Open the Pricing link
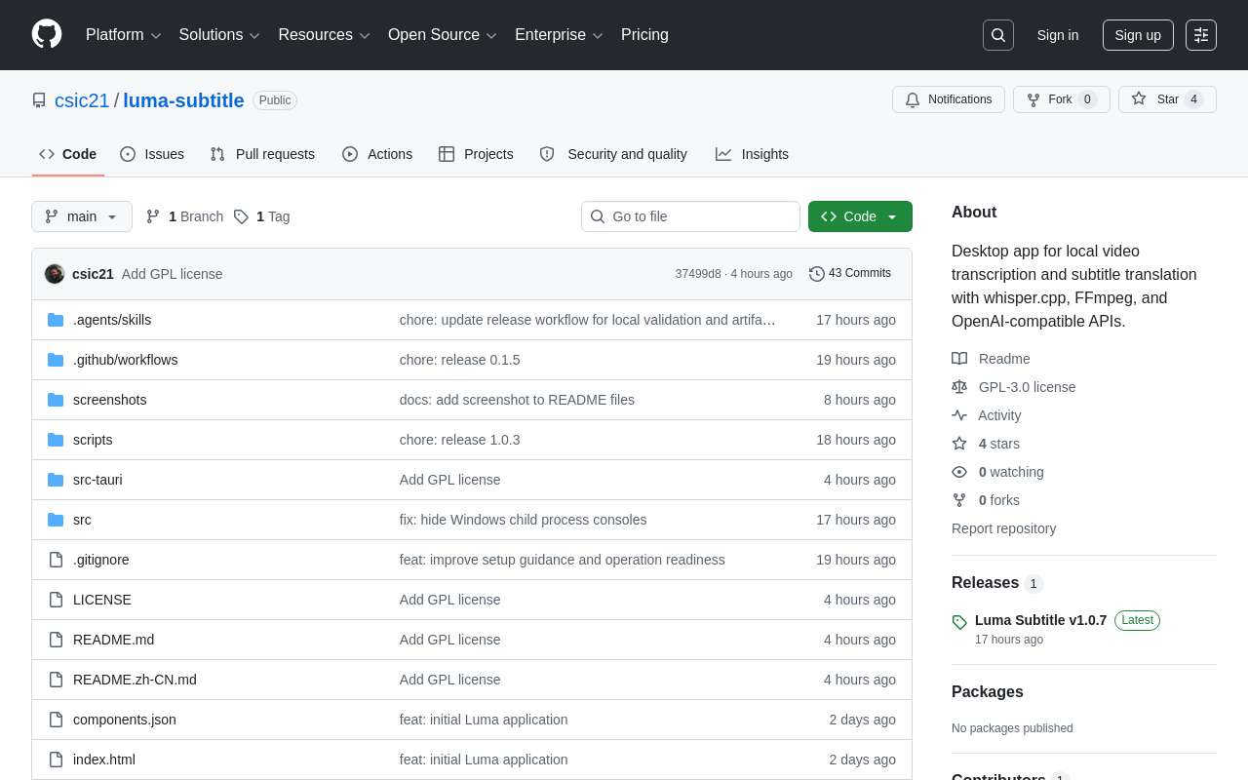Screen dimensions: 1248x780 click(x=644, y=35)
